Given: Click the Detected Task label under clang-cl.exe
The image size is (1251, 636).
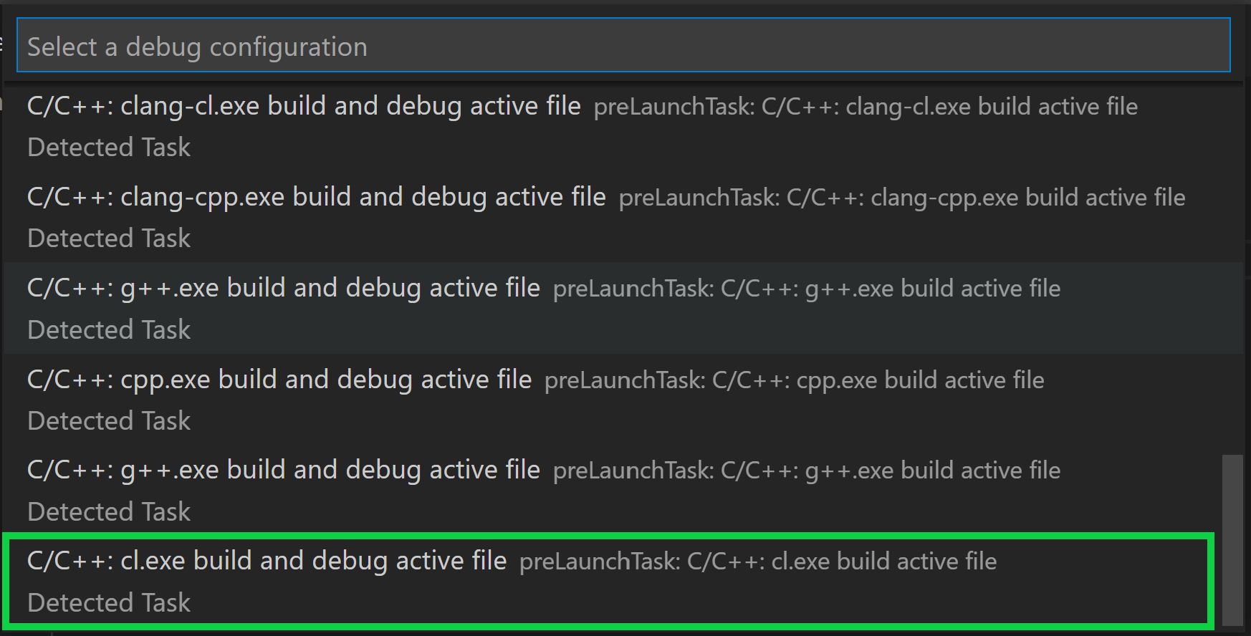Looking at the screenshot, I should point(108,147).
